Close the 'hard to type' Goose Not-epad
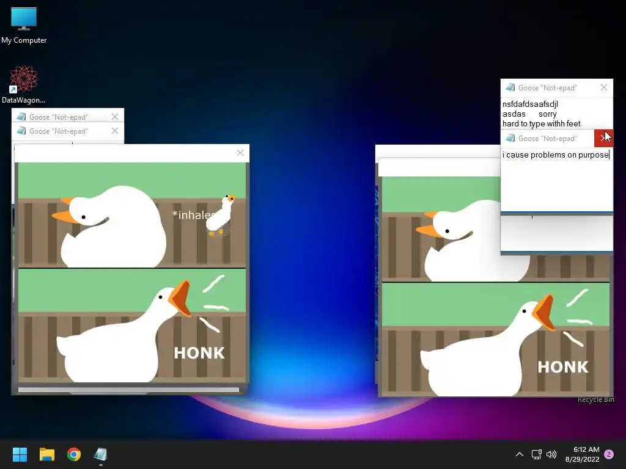The image size is (626, 469). tap(603, 87)
